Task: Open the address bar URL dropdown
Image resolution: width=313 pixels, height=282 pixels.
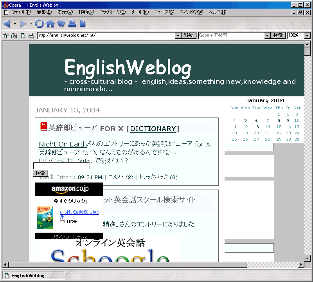Action: [178, 36]
